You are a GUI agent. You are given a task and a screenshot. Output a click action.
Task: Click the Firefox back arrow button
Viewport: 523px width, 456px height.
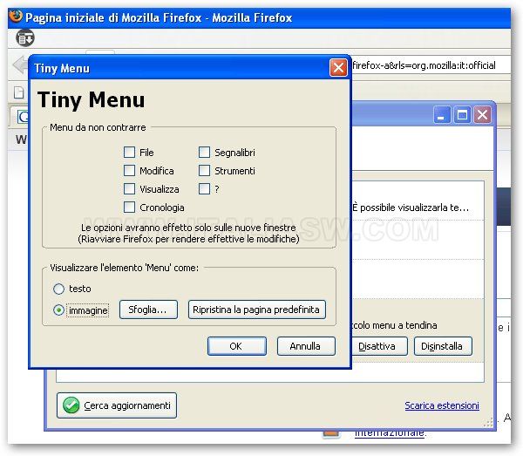click(x=20, y=65)
